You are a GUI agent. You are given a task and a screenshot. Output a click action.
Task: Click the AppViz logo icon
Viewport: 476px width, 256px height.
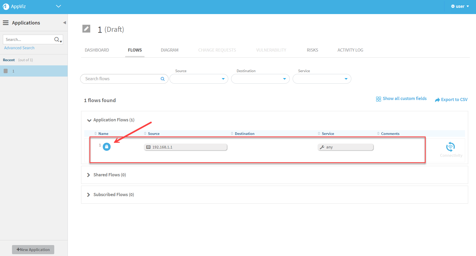6,7
